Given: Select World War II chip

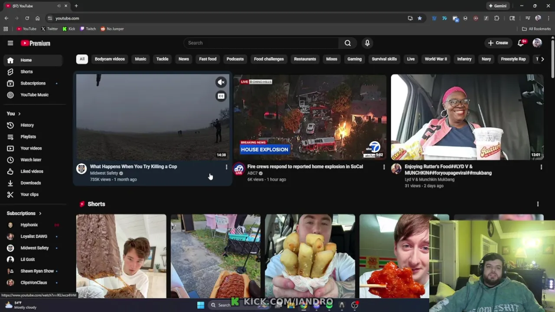Looking at the screenshot, I should click(x=436, y=59).
